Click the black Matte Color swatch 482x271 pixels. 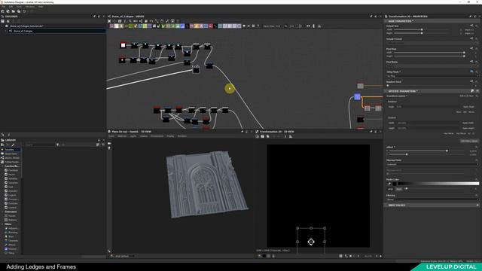(395, 184)
